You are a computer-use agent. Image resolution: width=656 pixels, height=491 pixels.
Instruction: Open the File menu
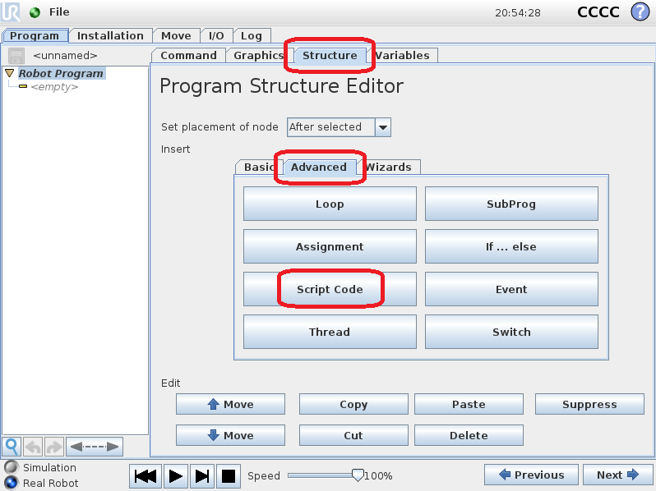[x=59, y=12]
